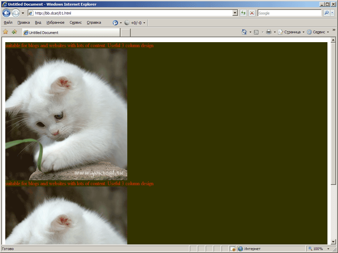Click the status bar security zone page icon
Screen dimensions: 338x253
[232, 249]
